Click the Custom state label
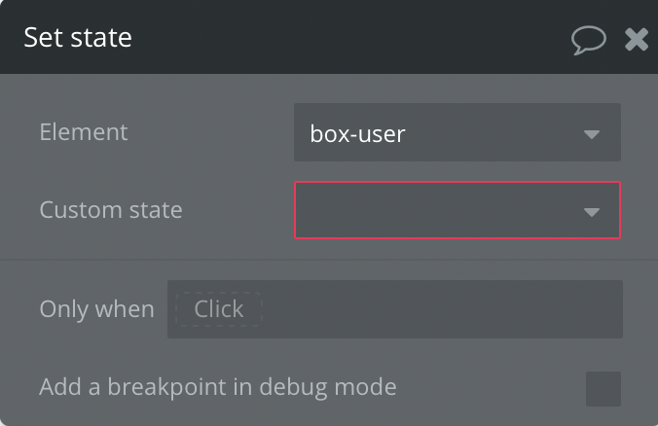This screenshot has height=426, width=658. point(111,210)
